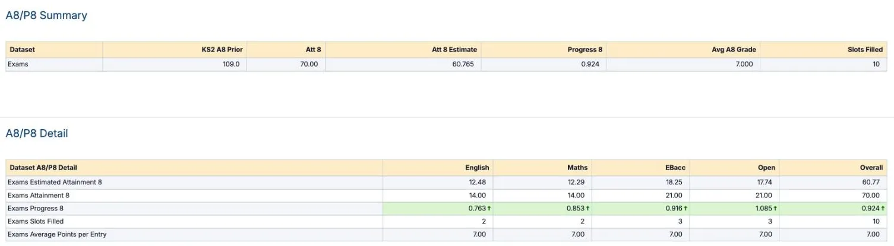Select EBacc estimated attainment value 18.25
Screen dimensions: 894x246
pyautogui.click(x=674, y=183)
